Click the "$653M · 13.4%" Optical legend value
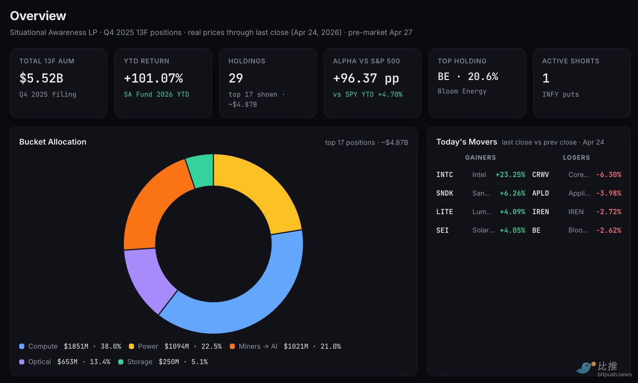 (84, 362)
